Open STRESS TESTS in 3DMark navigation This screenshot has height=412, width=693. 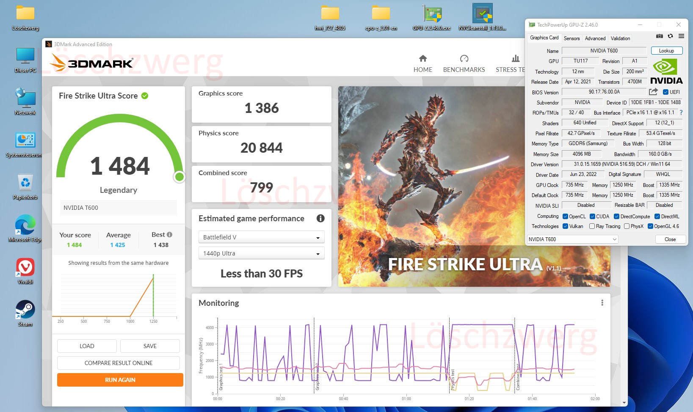[511, 64]
